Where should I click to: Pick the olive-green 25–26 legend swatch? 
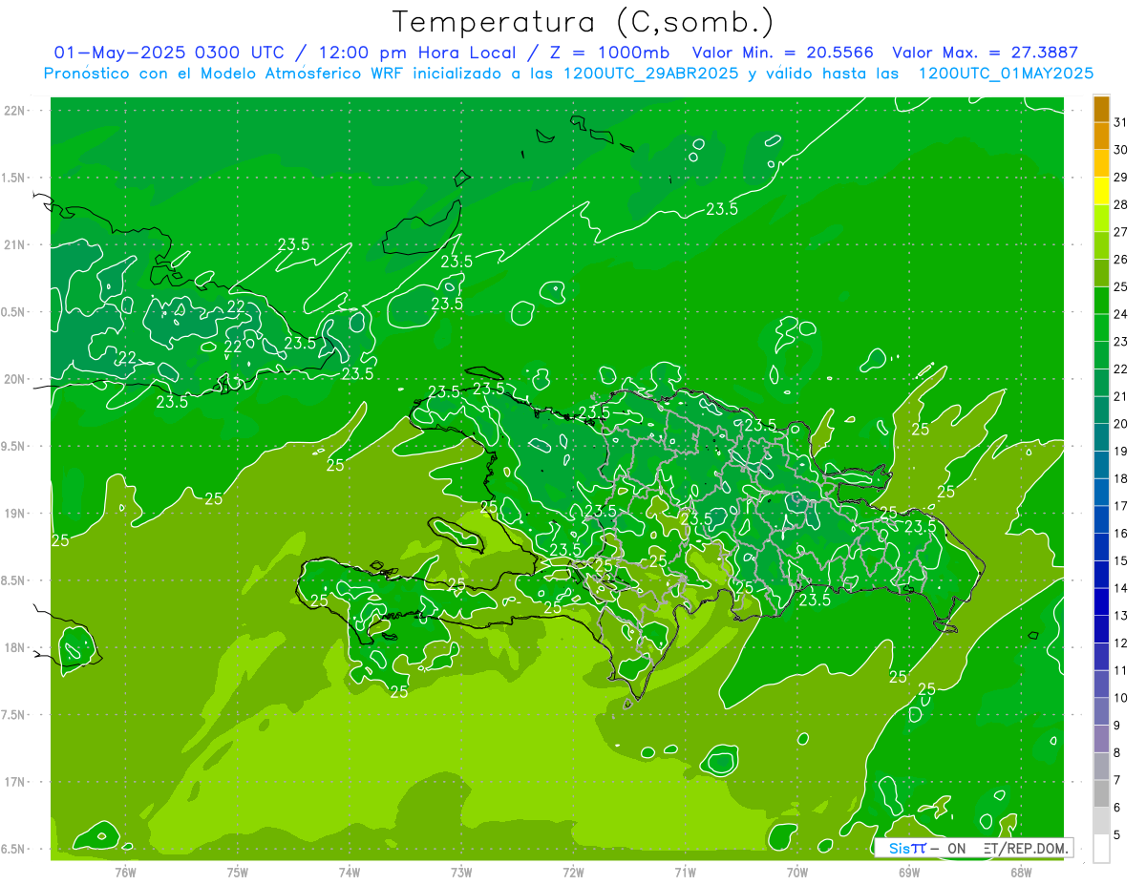1101,273
